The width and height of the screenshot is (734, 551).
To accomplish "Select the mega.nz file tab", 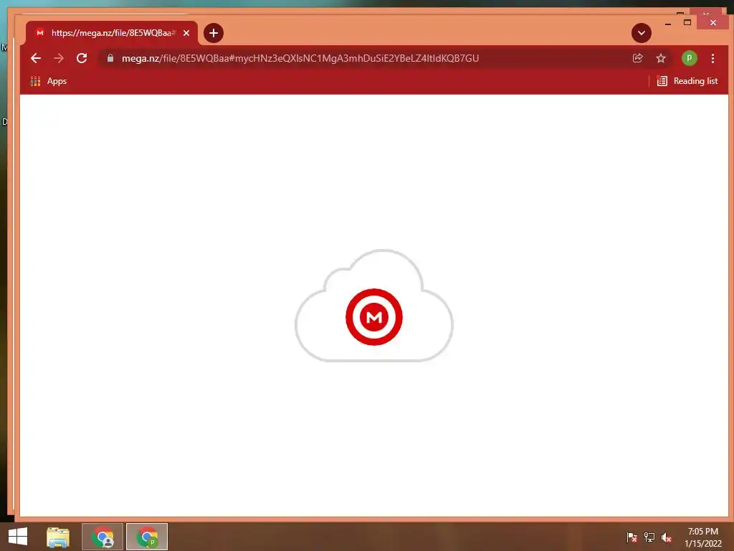I will click(111, 33).
